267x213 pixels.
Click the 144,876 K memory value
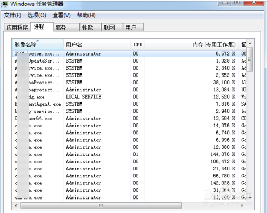click(223, 154)
